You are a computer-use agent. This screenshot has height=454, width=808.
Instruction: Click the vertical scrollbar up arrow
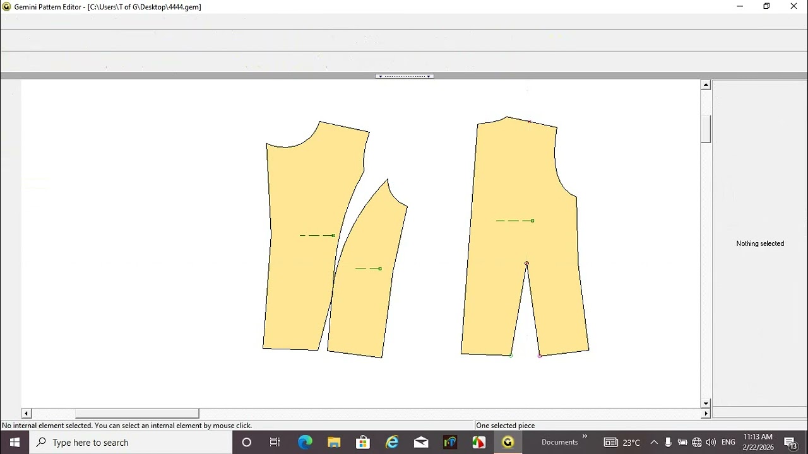[x=706, y=84]
